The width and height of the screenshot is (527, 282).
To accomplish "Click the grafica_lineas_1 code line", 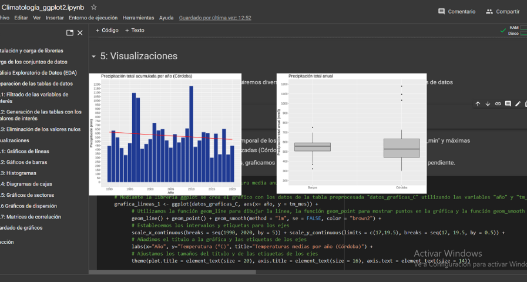I will click(216, 204).
